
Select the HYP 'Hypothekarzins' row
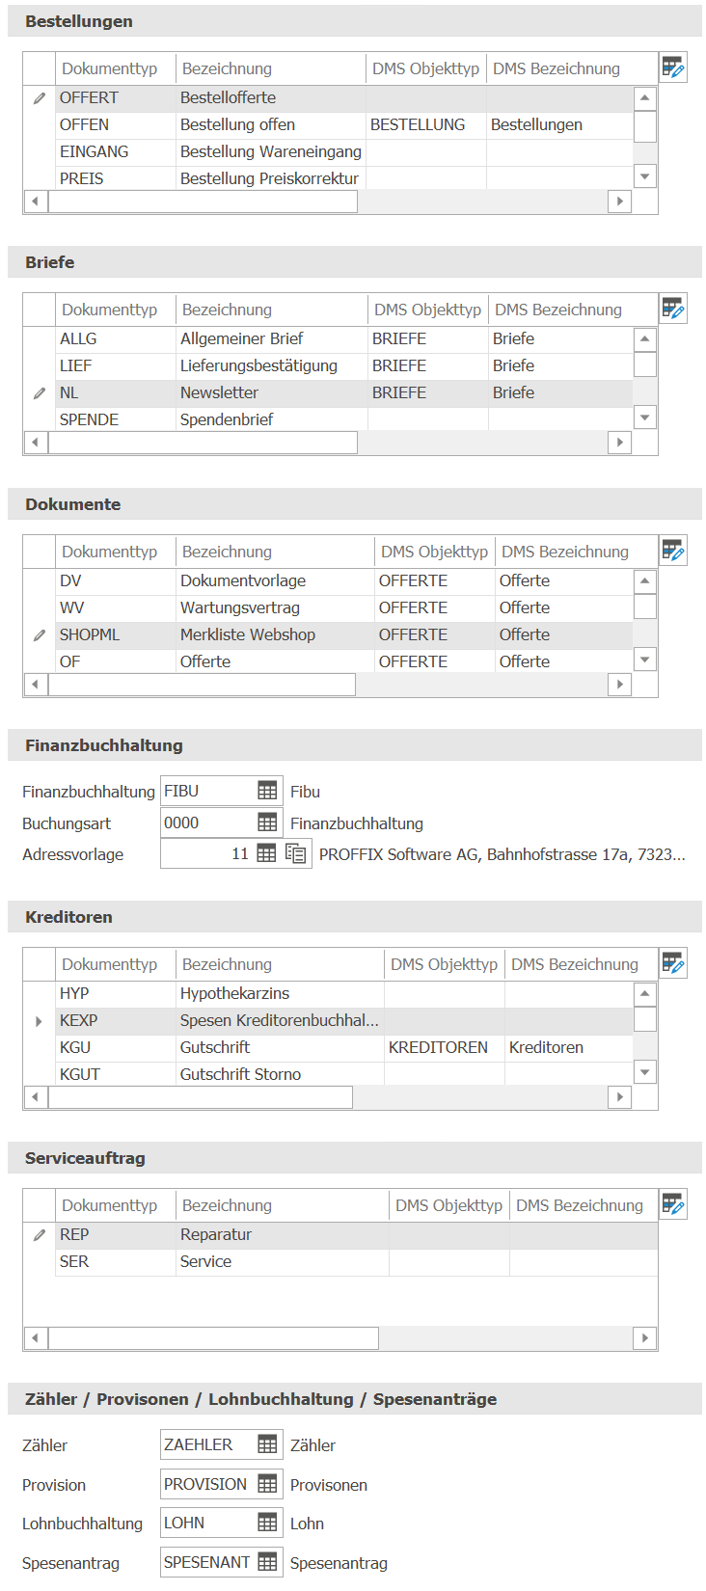(344, 993)
